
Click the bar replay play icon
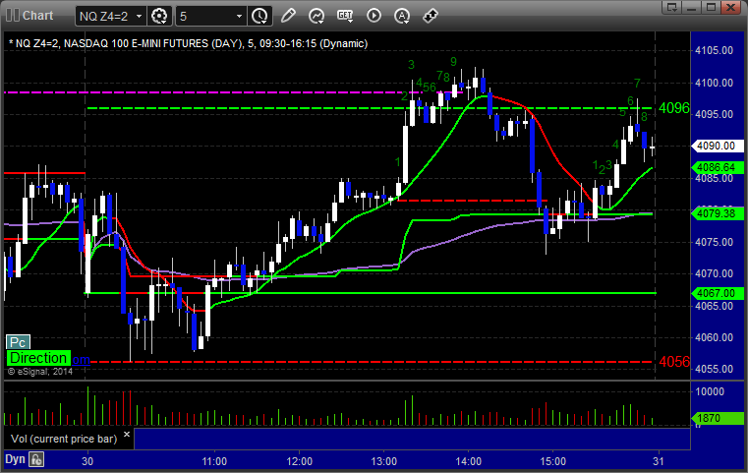point(374,16)
